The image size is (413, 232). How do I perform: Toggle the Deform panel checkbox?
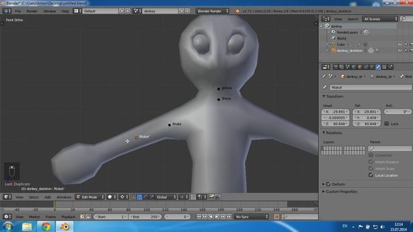tap(328, 184)
